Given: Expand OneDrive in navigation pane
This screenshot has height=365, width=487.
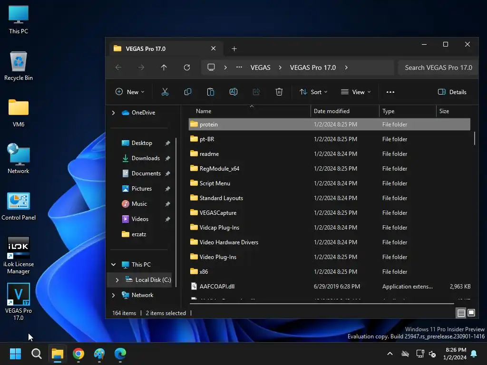Looking at the screenshot, I should pos(113,113).
